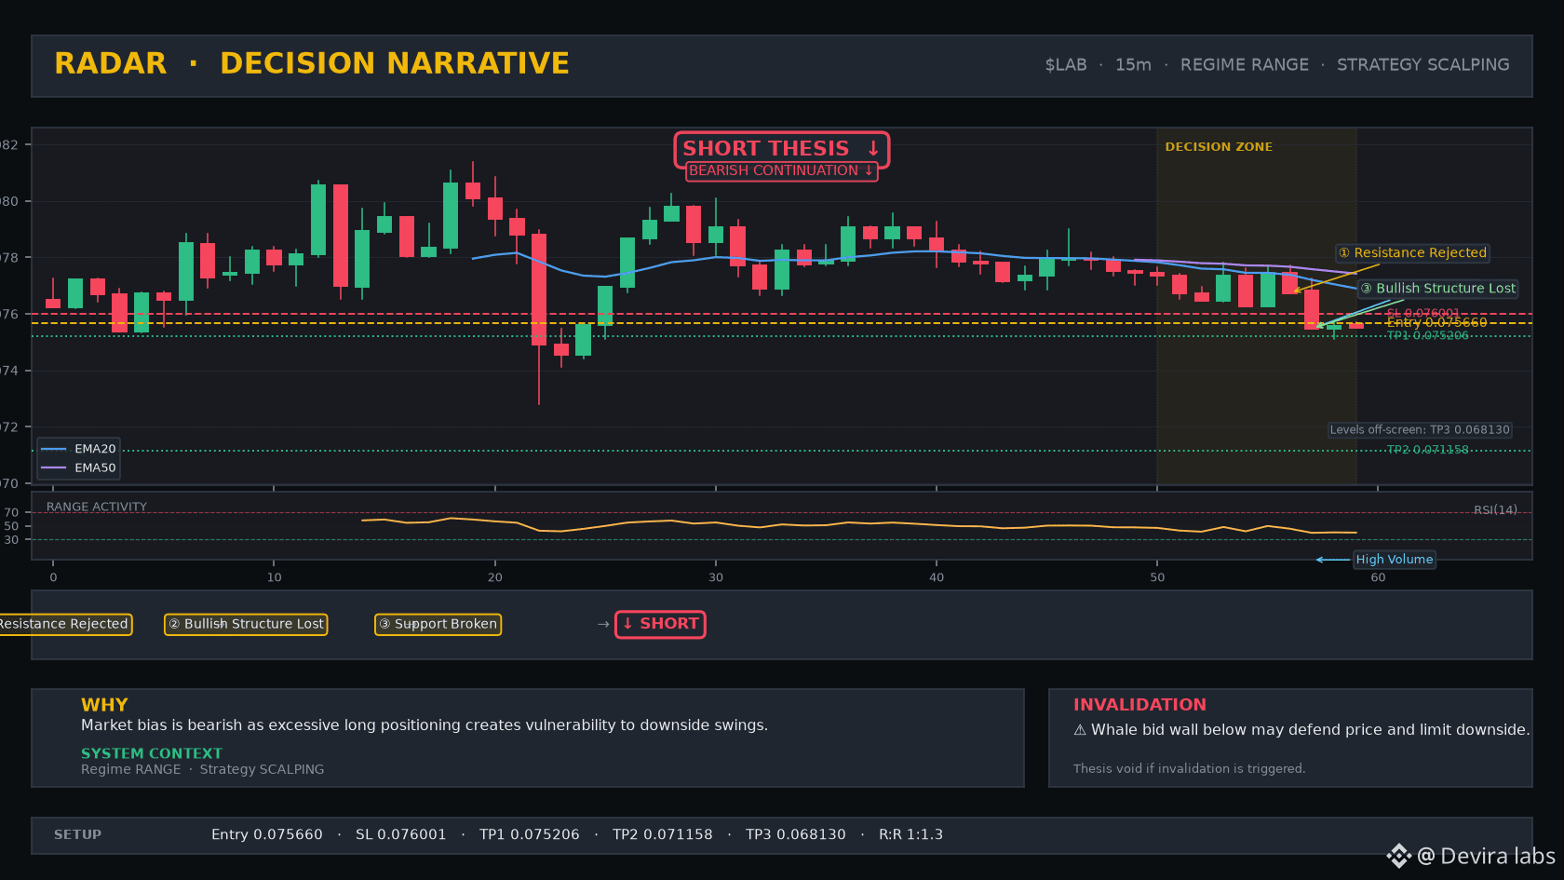Click the SETUP label in the bottom bar
Image resolution: width=1564 pixels, height=880 pixels.
[77, 835]
